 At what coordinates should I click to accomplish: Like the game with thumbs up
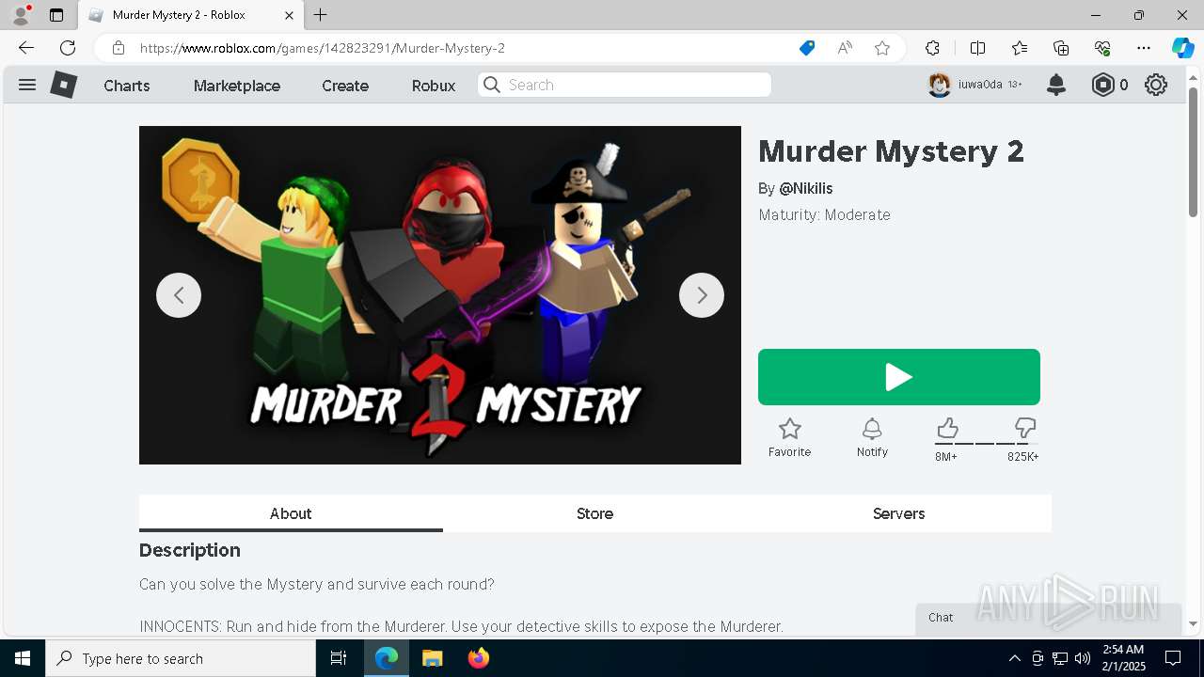(947, 429)
